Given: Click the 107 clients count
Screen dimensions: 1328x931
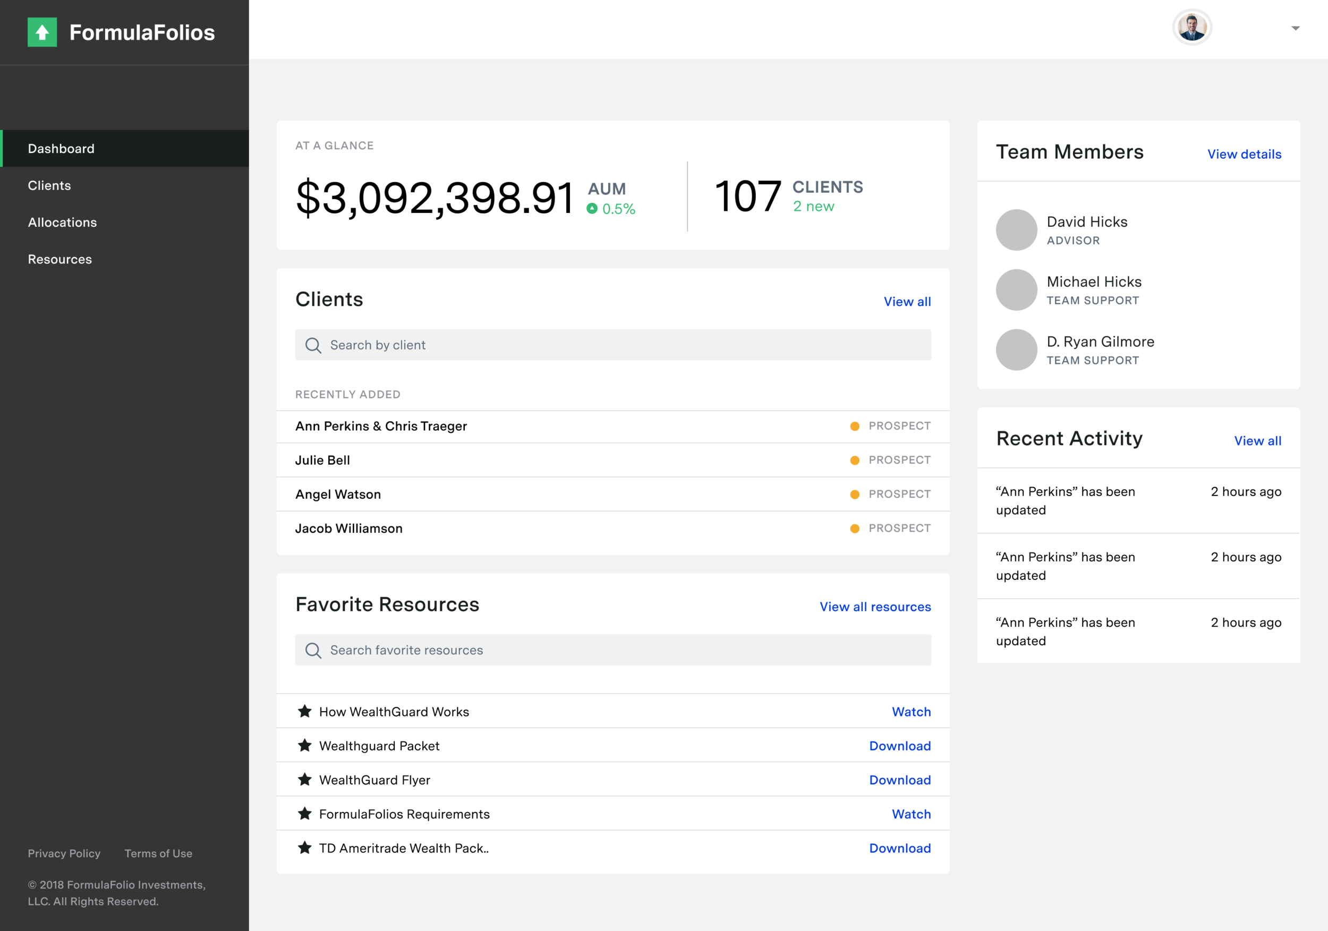Looking at the screenshot, I should [748, 197].
